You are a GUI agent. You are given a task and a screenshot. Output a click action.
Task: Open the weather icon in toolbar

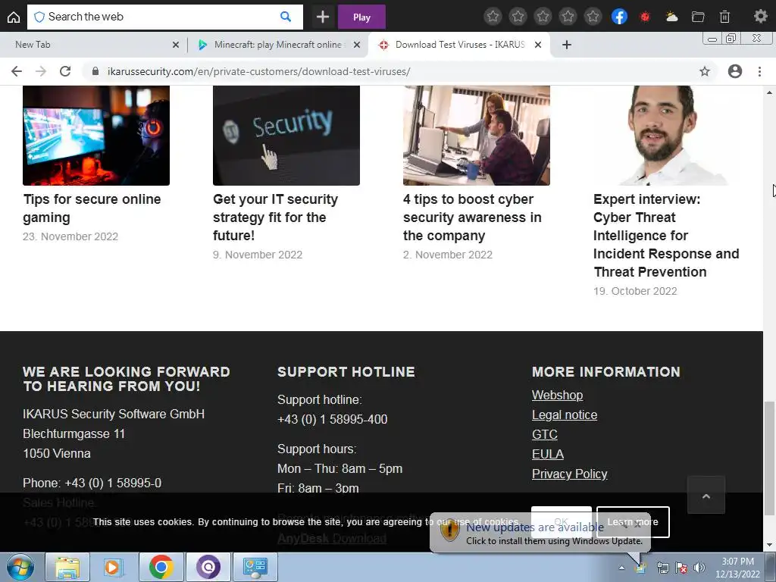pyautogui.click(x=671, y=17)
